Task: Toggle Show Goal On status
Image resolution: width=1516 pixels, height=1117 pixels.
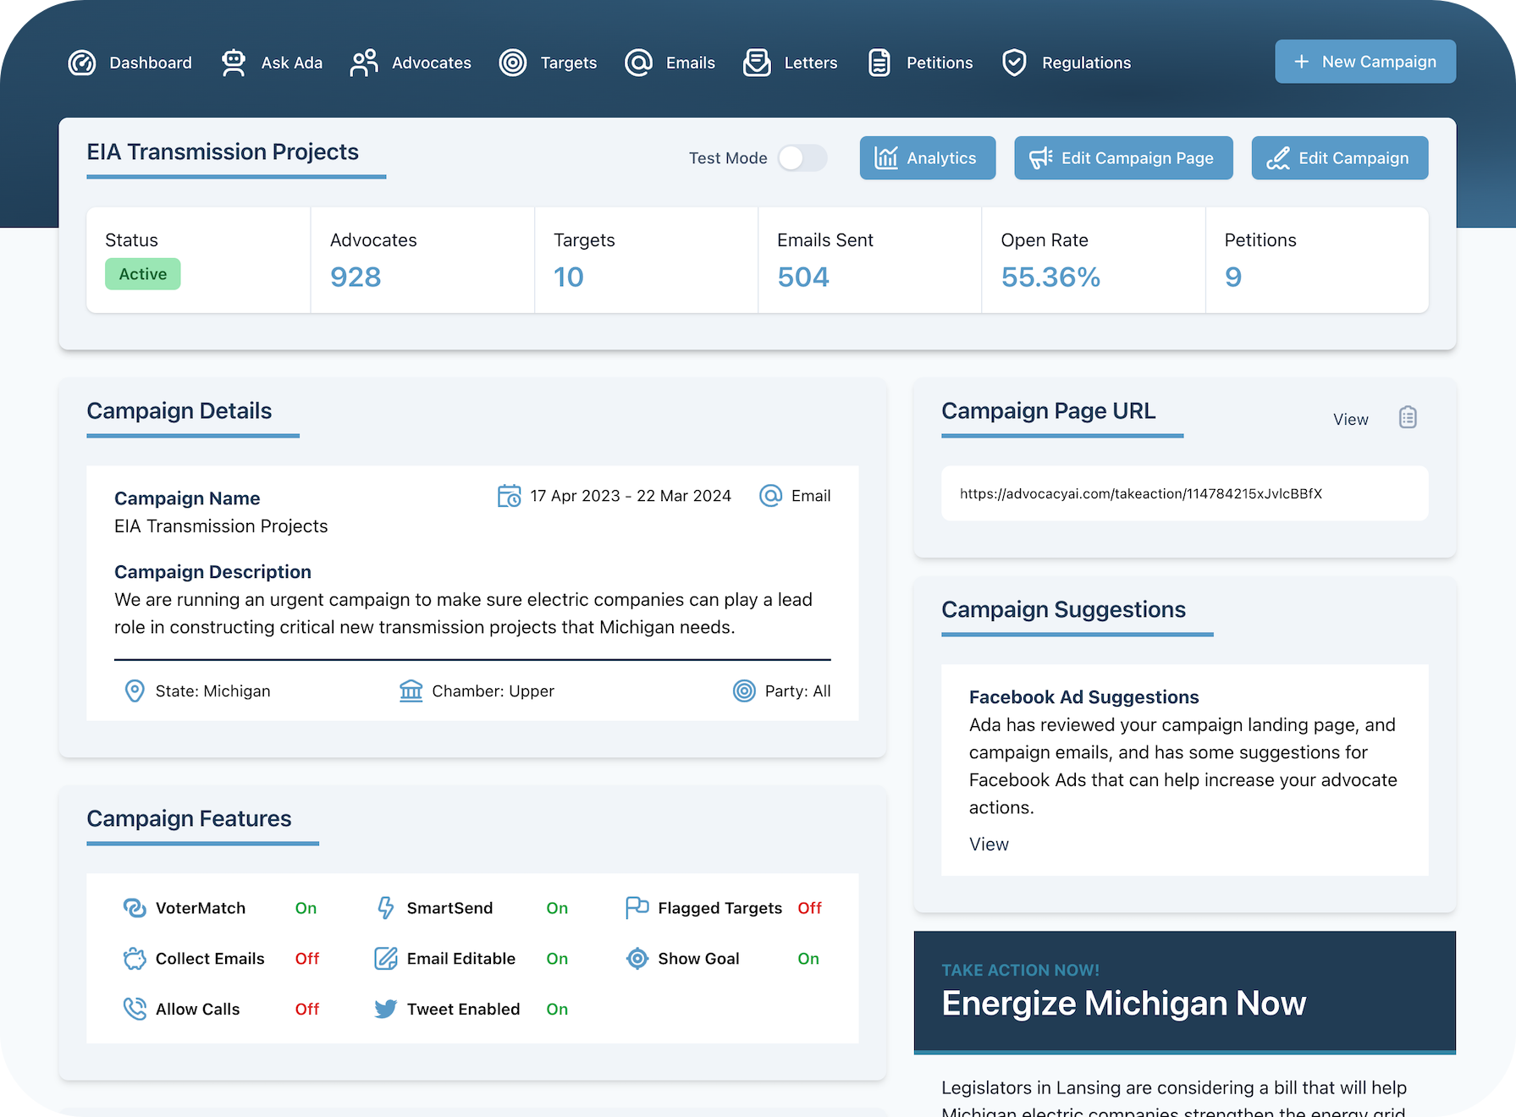Action: [x=808, y=959]
